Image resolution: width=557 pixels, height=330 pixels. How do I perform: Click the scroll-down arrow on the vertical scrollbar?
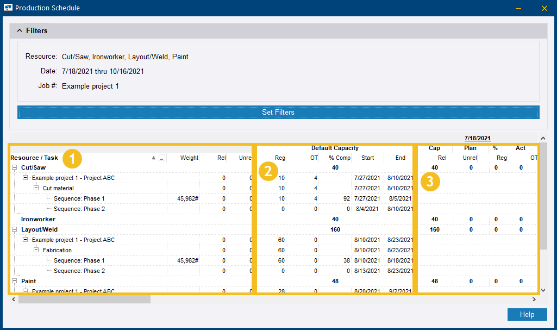(543, 290)
